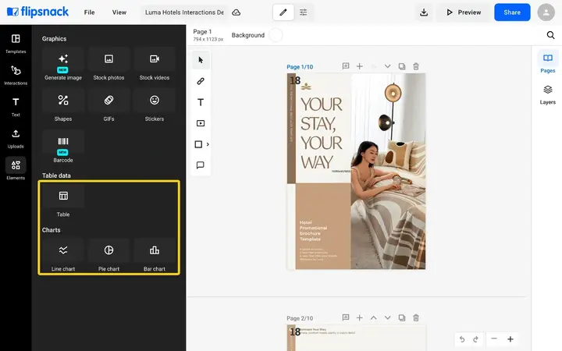Add a note to Page 1/10
This screenshot has width=562, height=351.
pos(346,66)
